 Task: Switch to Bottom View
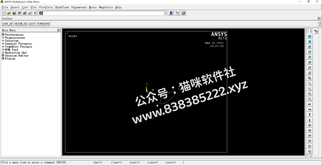tap(310, 73)
